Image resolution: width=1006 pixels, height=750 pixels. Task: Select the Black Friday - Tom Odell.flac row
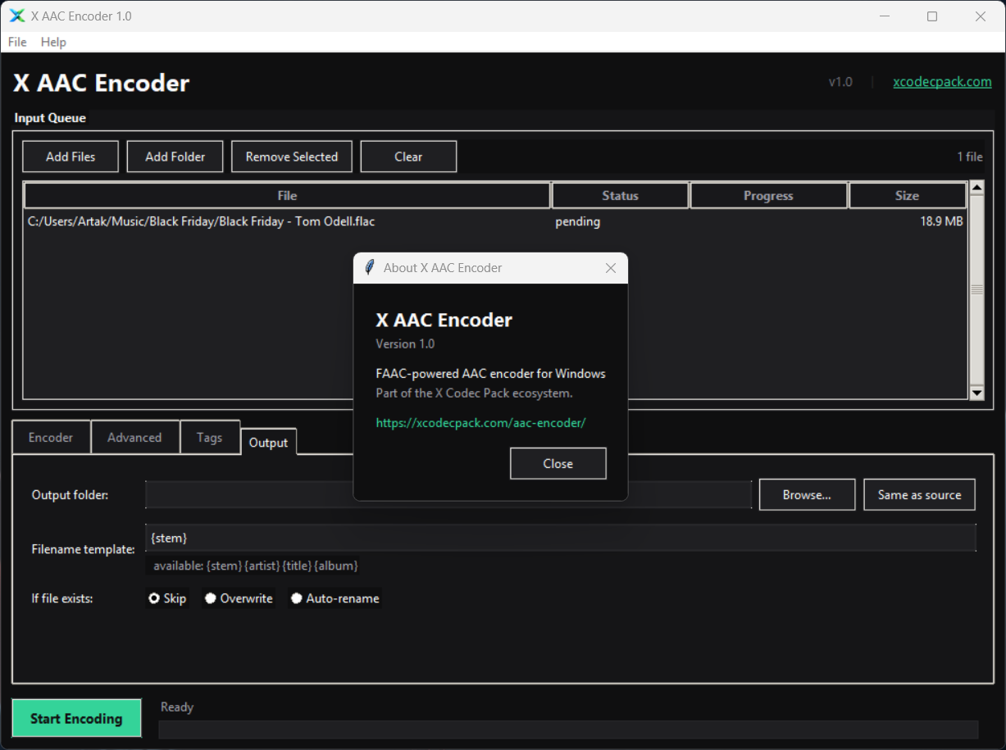[x=495, y=221]
